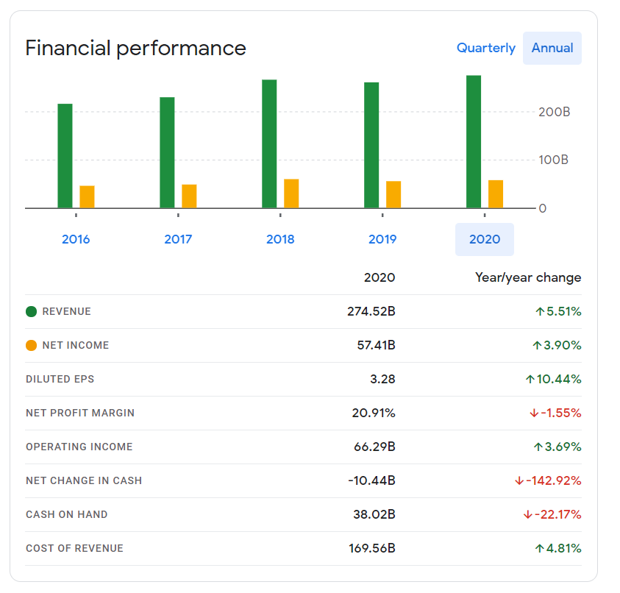
Task: Click the down arrow beside -142.92%
Action: point(519,480)
